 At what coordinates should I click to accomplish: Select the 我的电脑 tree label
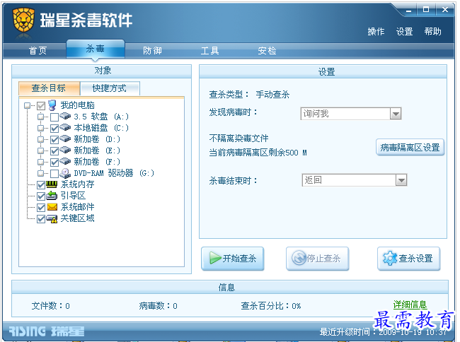coord(77,105)
